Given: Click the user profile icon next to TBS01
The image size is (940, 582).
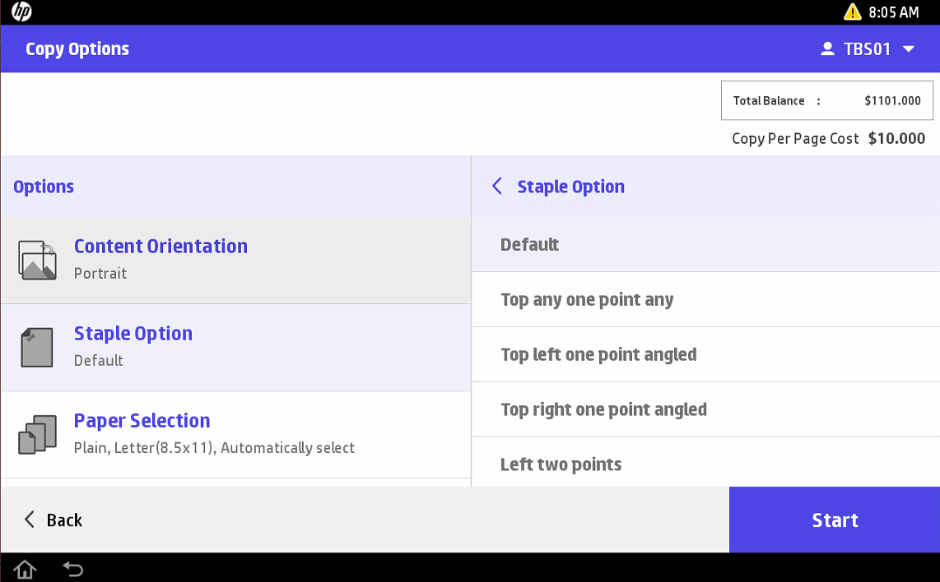Looking at the screenshot, I should click(827, 49).
